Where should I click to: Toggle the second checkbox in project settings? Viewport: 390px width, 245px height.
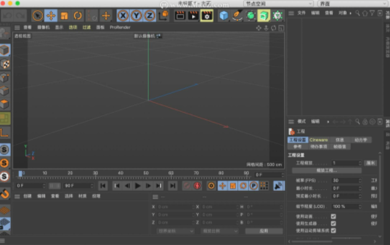(333, 223)
